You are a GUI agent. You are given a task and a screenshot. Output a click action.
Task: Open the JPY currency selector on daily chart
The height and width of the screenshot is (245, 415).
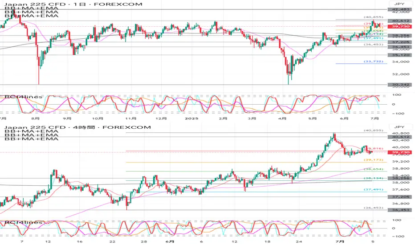pos(399,4)
